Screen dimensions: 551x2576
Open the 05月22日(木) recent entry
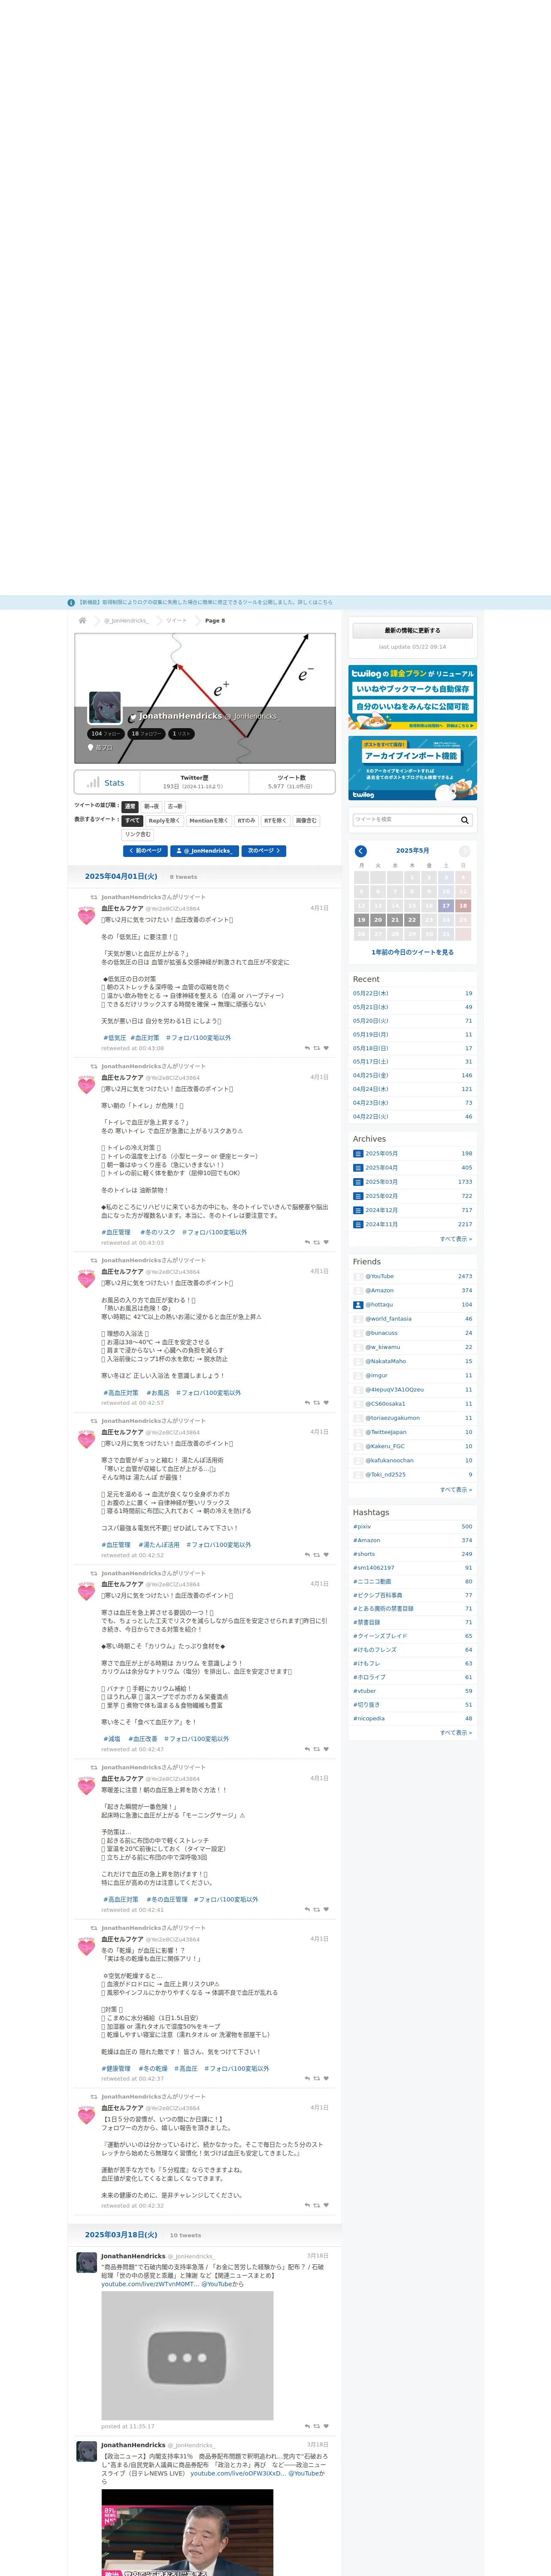pyautogui.click(x=371, y=993)
